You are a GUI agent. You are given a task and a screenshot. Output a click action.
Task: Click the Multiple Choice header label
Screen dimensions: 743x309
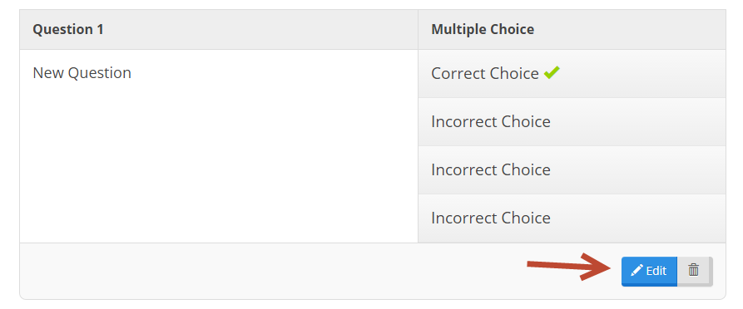[483, 29]
